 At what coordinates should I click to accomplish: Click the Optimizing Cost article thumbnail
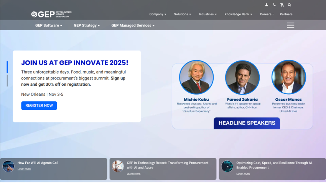point(227,166)
